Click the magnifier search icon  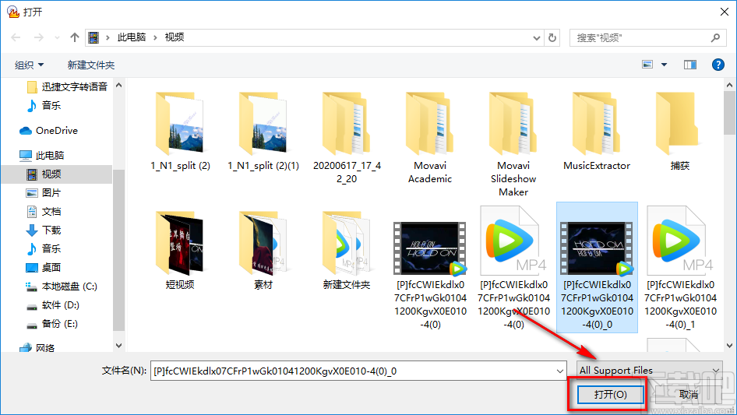[715, 37]
